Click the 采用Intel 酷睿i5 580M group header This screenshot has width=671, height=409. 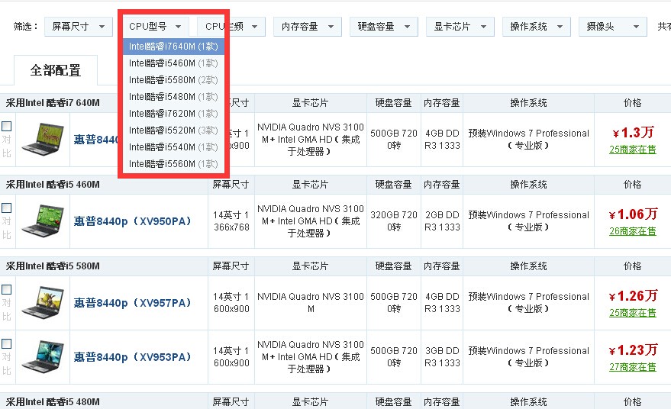coord(53,266)
